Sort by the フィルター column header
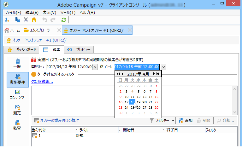This screenshot has width=248, height=153. 221,130
